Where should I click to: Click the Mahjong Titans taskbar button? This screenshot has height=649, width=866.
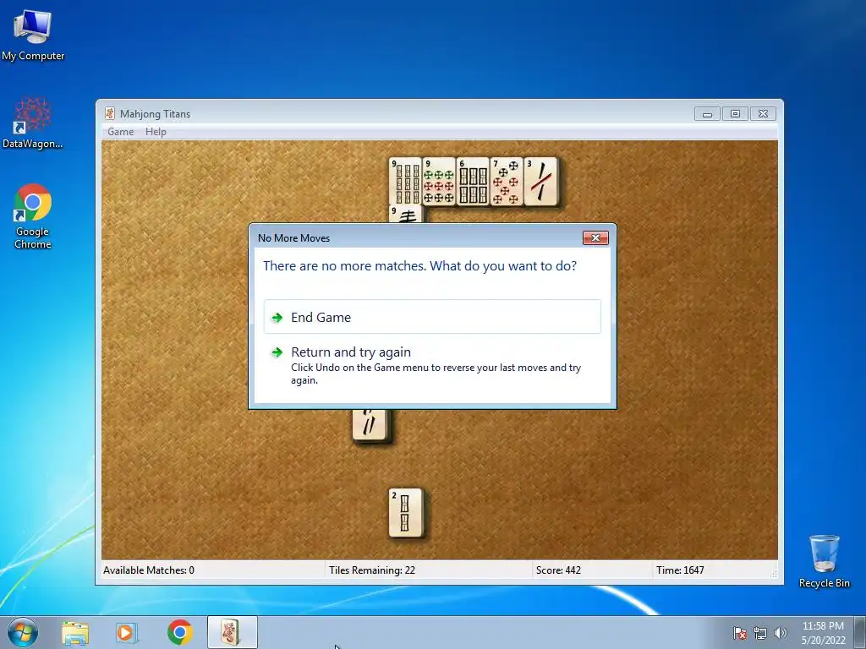tap(232, 632)
